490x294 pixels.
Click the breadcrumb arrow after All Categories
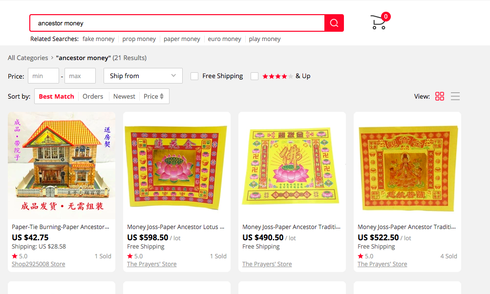coord(52,58)
